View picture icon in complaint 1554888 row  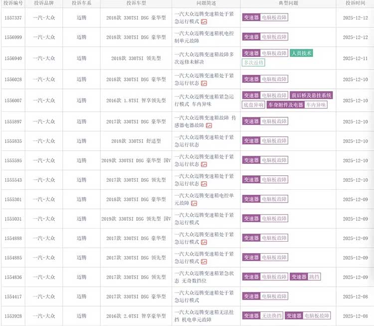point(204,242)
